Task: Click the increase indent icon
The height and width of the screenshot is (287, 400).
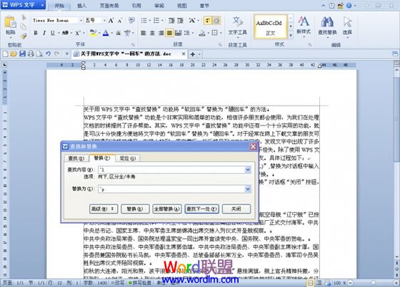Action: click(x=180, y=21)
